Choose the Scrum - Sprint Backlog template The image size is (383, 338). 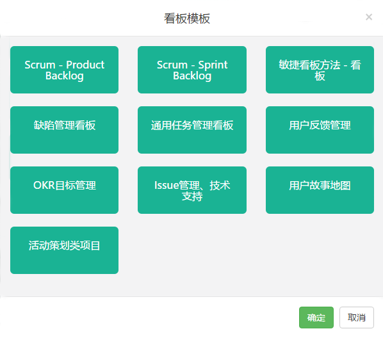pos(192,70)
